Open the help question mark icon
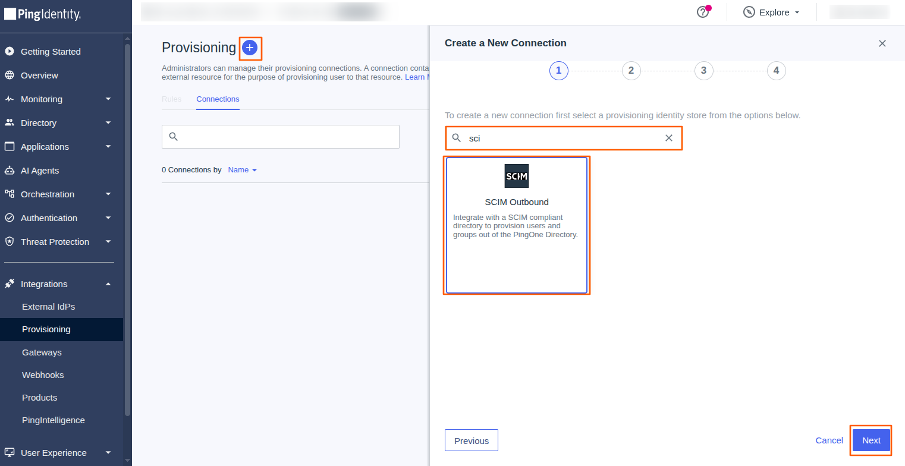 click(x=703, y=12)
